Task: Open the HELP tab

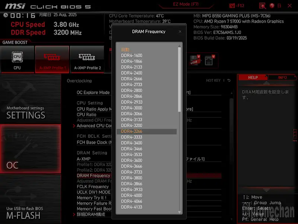Action: tap(253, 77)
